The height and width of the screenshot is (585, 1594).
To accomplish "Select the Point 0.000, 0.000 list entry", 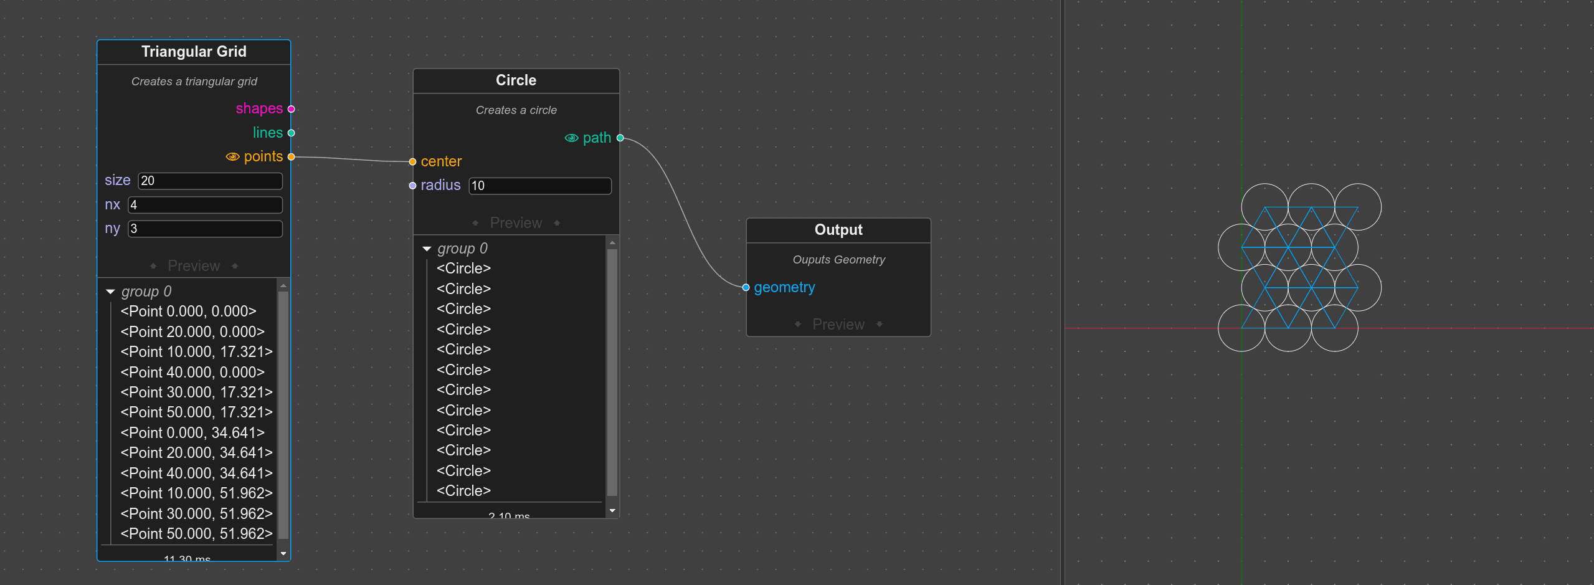I will tap(188, 311).
